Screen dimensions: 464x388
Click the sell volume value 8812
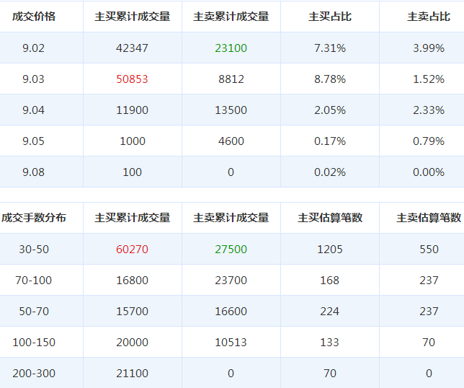(x=231, y=79)
